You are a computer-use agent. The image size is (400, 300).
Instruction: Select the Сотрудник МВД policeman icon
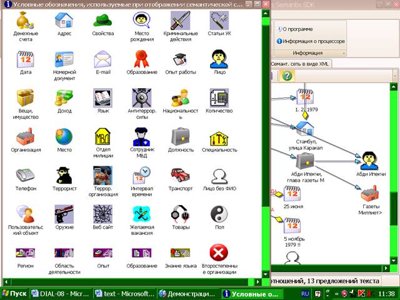142,136
